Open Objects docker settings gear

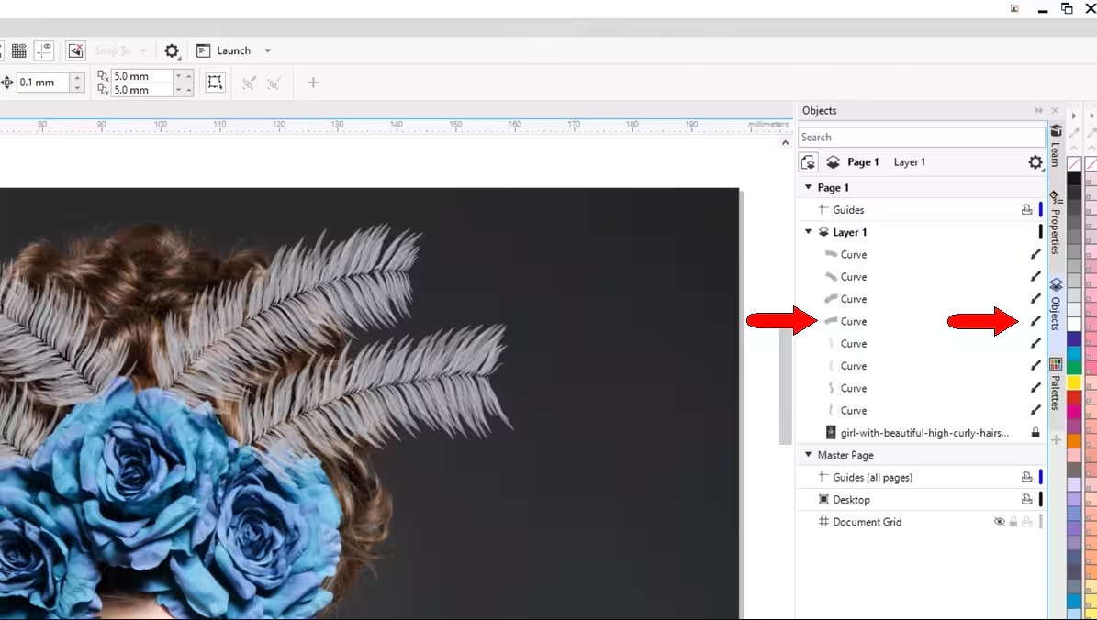pos(1035,162)
